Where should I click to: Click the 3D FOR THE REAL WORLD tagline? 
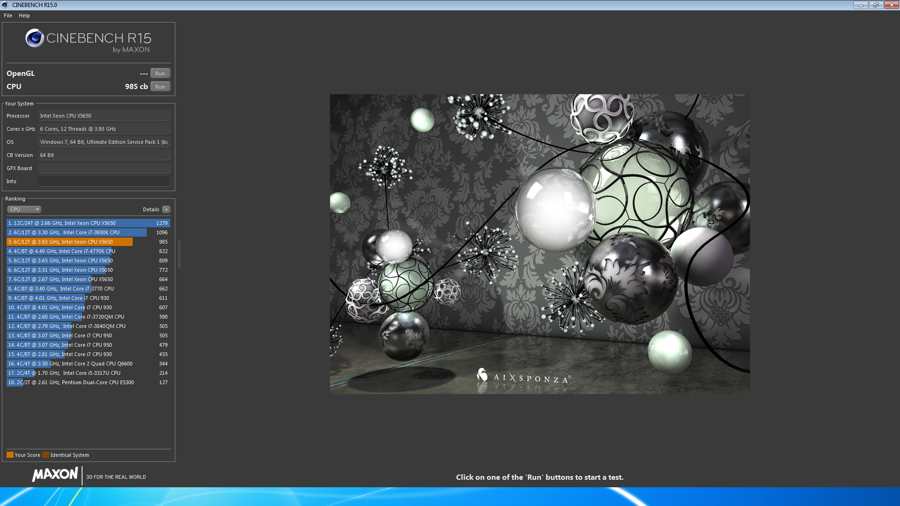point(116,477)
